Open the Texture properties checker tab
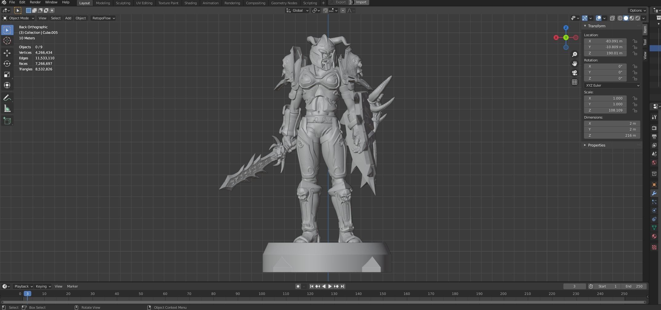The width and height of the screenshot is (661, 310). [x=654, y=247]
